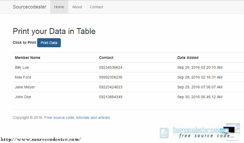This screenshot has width=244, height=143.
Task: Select the Billy Lue row name
Action: [x=22, y=67]
